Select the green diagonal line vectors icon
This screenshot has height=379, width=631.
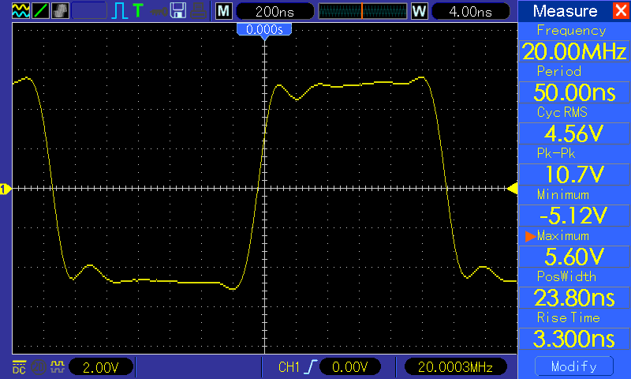(x=40, y=10)
